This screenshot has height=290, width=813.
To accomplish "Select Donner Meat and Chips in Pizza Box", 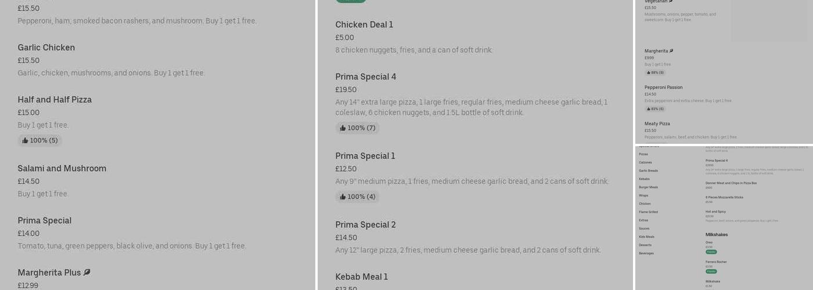I will pos(731,183).
